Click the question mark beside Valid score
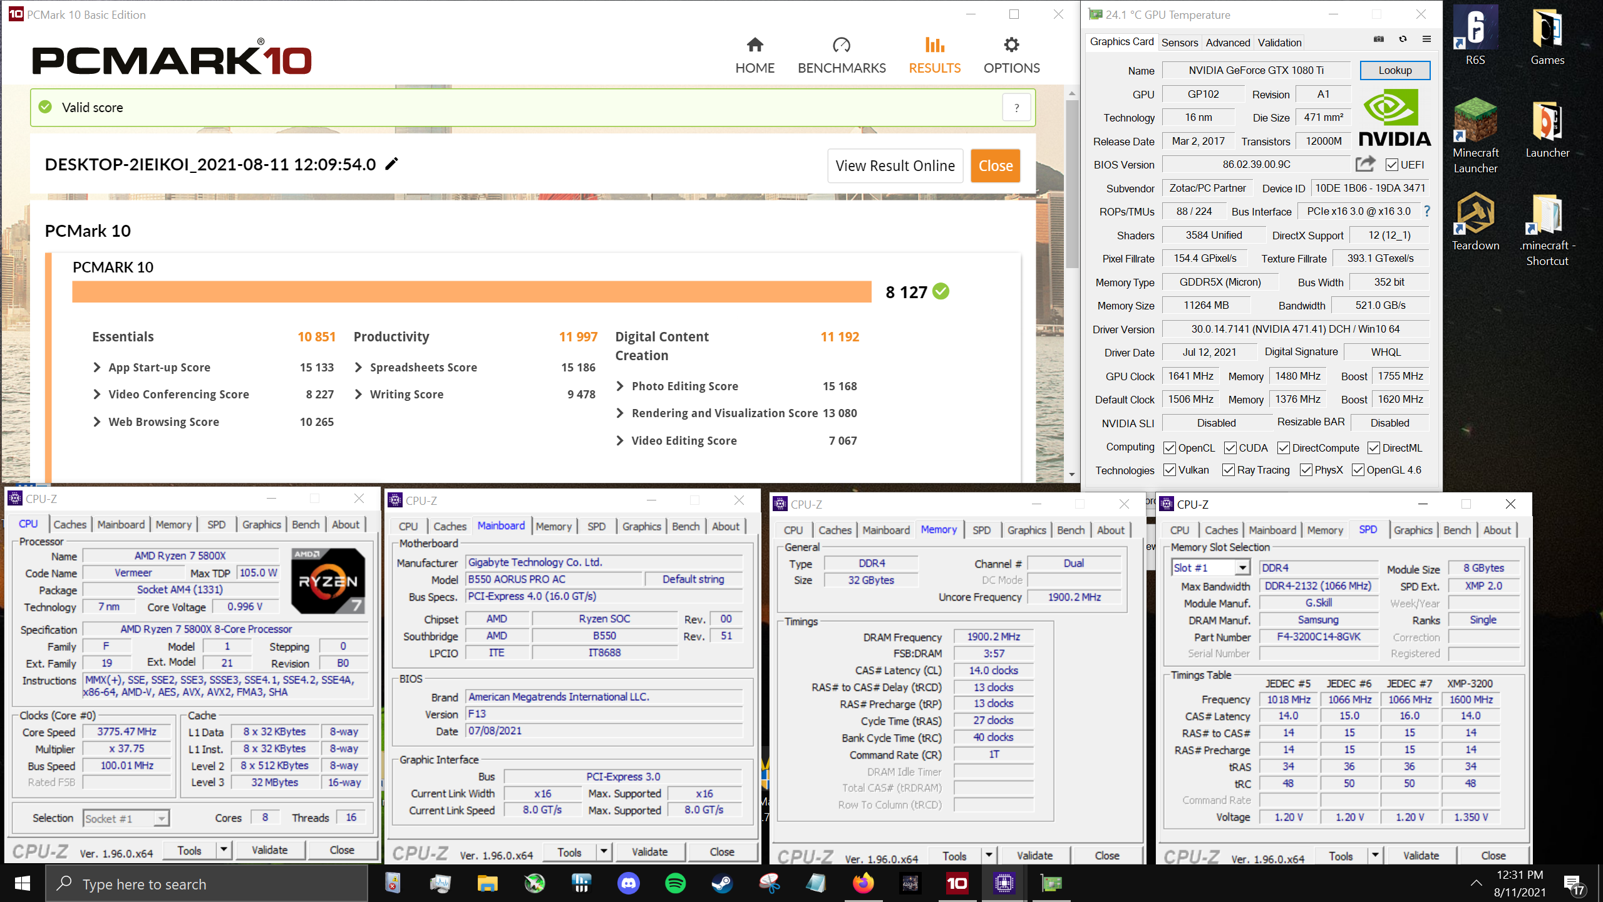The image size is (1603, 902). pyautogui.click(x=1017, y=108)
